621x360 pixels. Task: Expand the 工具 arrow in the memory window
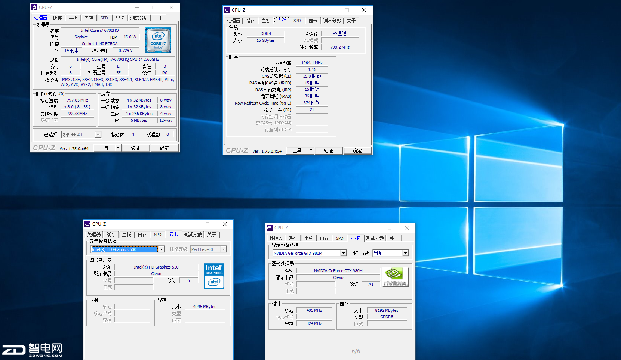point(311,150)
